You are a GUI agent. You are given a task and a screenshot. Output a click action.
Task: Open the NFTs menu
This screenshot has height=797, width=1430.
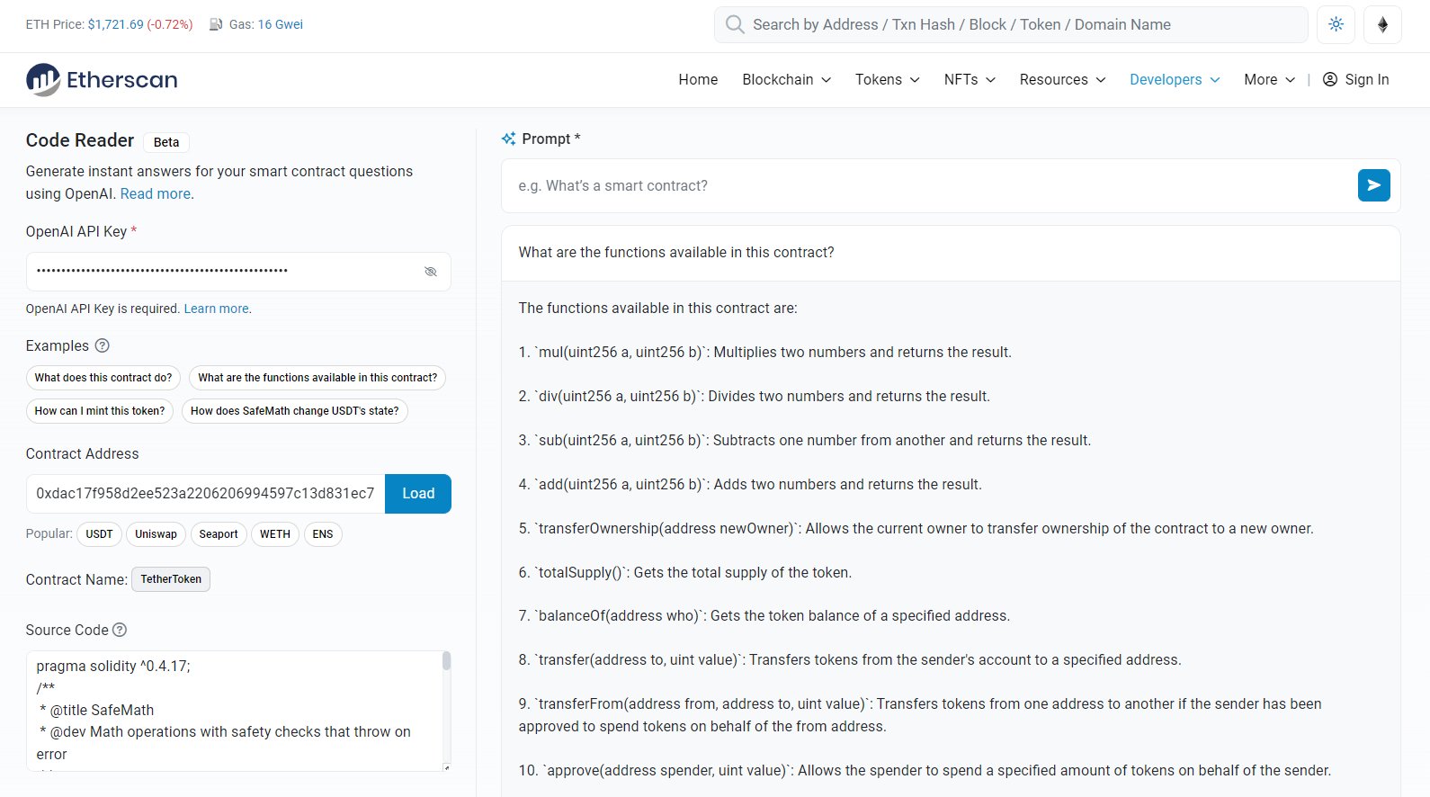(970, 79)
